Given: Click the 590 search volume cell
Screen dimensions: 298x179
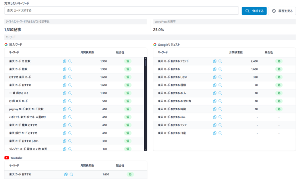Looking at the screenshot, I should (104, 101).
